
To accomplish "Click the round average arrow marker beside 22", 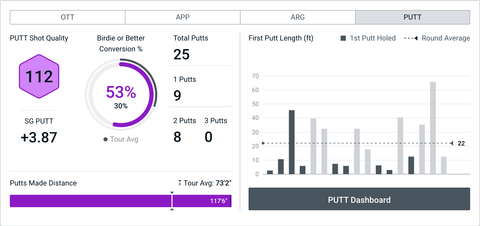I will (x=451, y=143).
